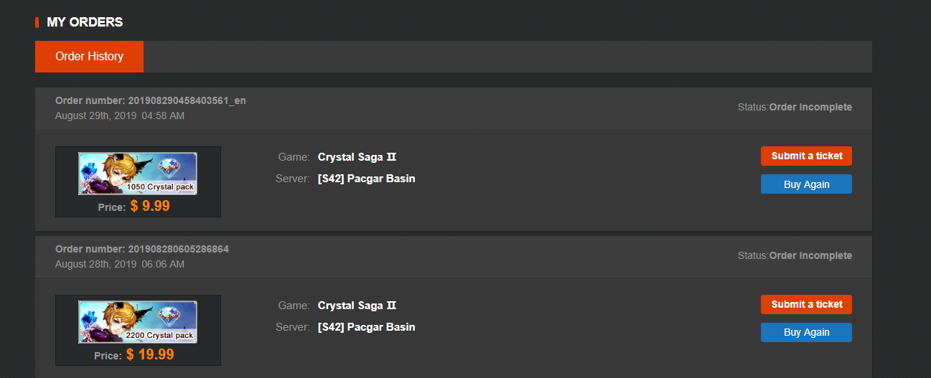Image resolution: width=931 pixels, height=378 pixels.
Task: Submit a ticket for the $19.99 order
Action: [806, 305]
